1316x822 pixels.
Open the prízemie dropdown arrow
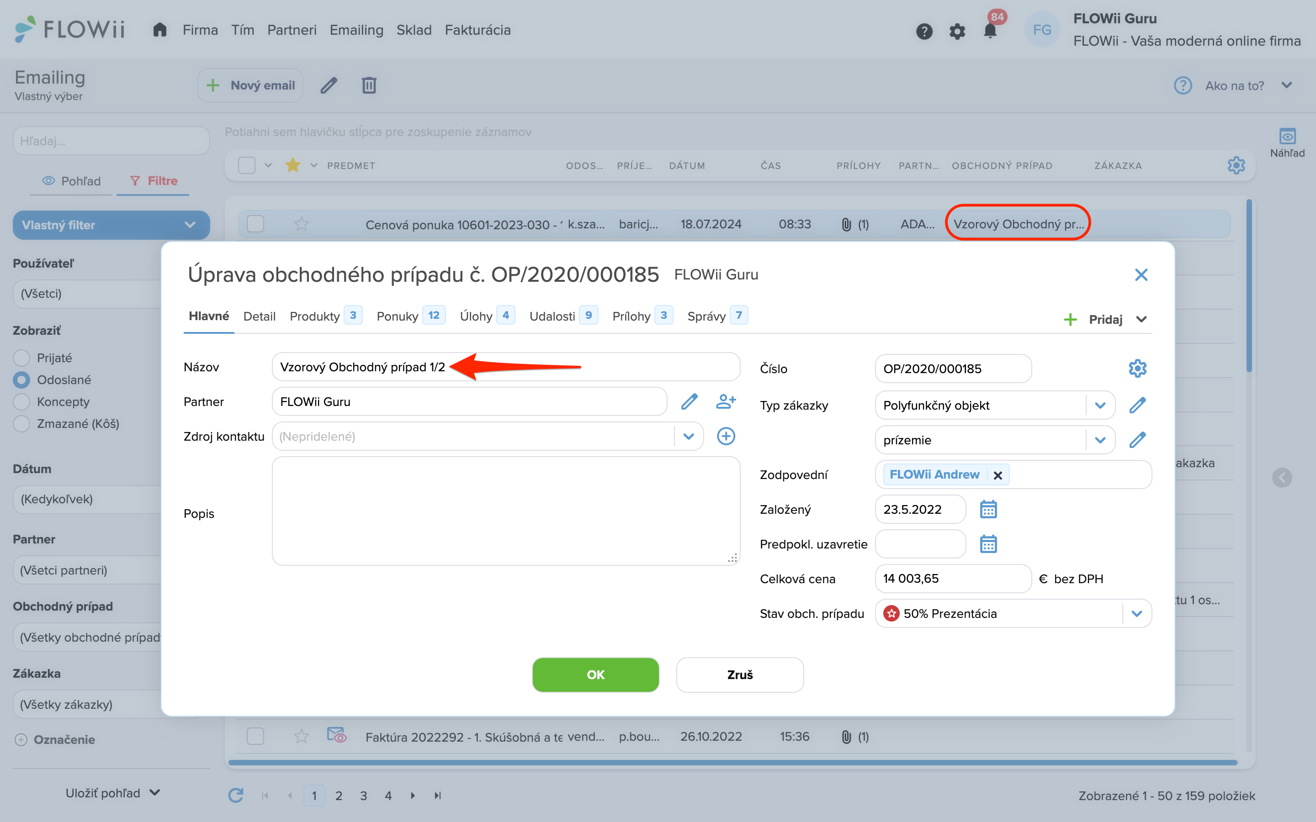[x=1100, y=440]
